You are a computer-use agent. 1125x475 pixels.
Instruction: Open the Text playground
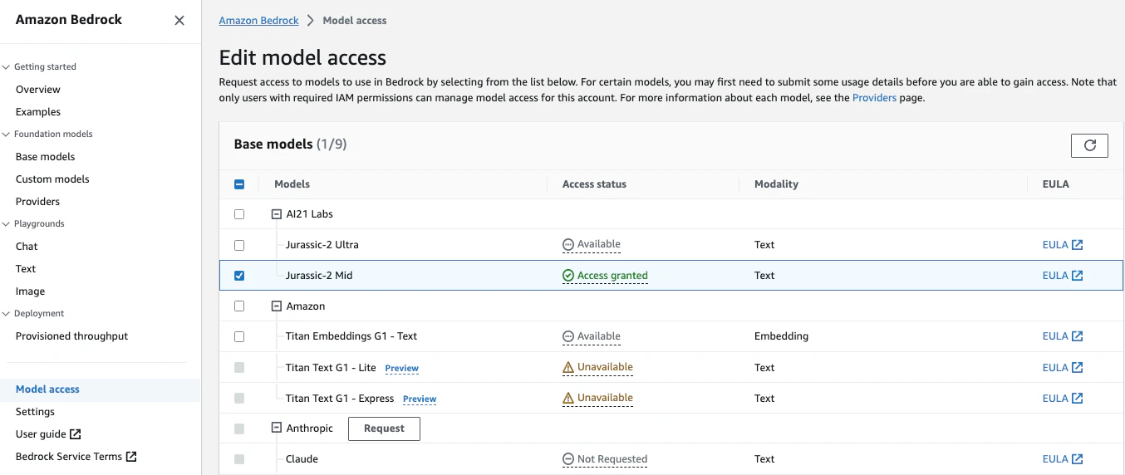point(26,269)
